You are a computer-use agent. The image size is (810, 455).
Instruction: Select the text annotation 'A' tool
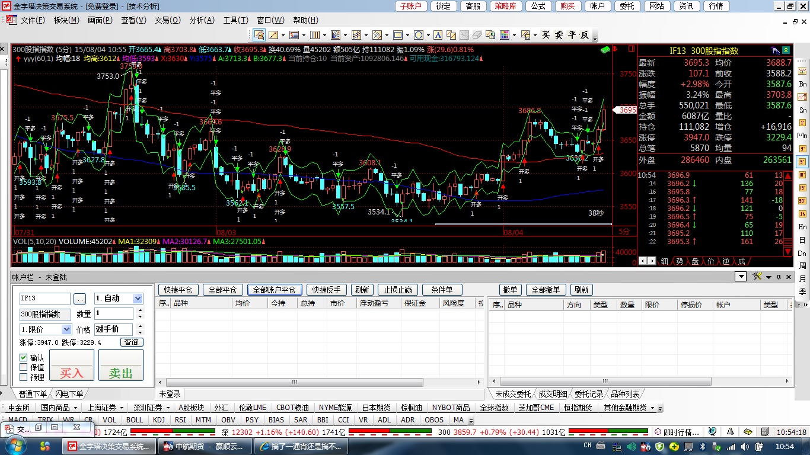click(x=438, y=35)
